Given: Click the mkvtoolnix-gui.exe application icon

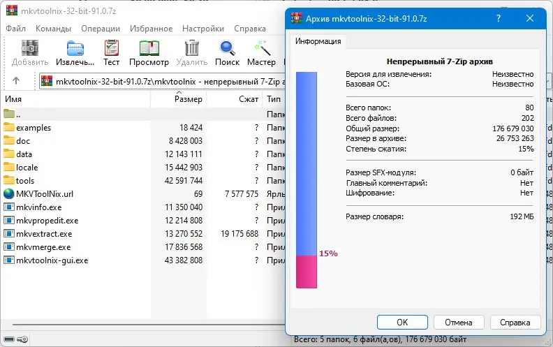Looking at the screenshot, I should tap(9, 260).
